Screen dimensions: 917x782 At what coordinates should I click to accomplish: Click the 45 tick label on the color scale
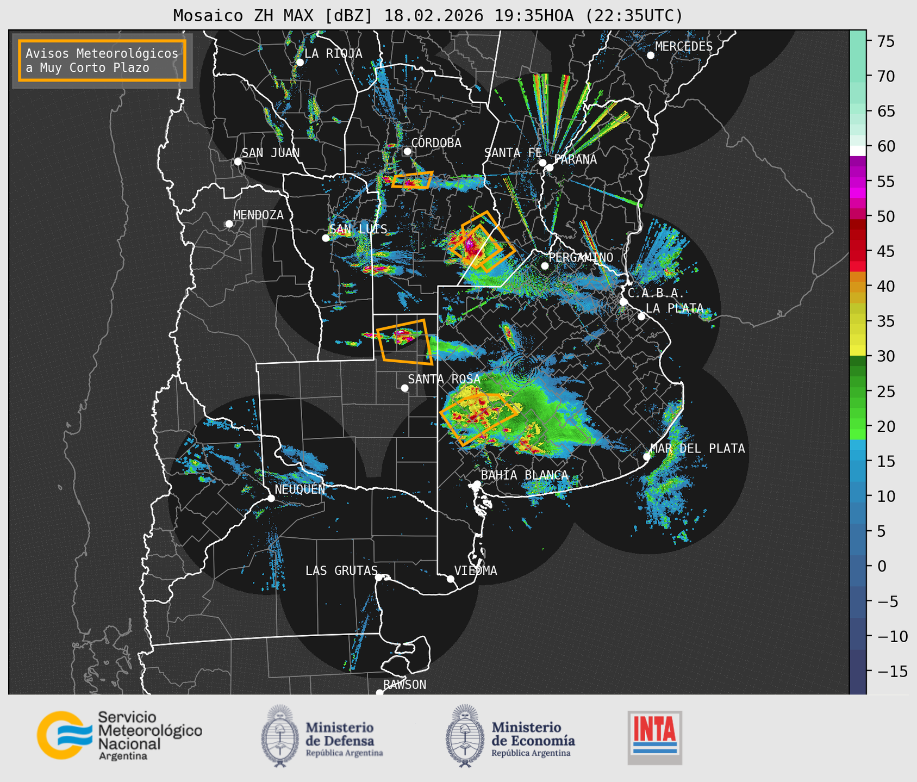pos(885,251)
